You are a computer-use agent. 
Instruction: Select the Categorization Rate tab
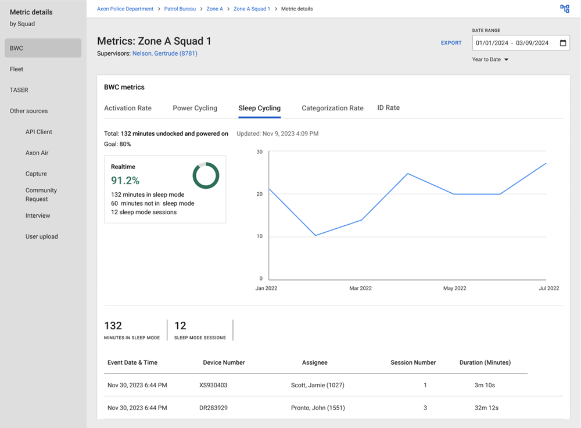(x=332, y=108)
